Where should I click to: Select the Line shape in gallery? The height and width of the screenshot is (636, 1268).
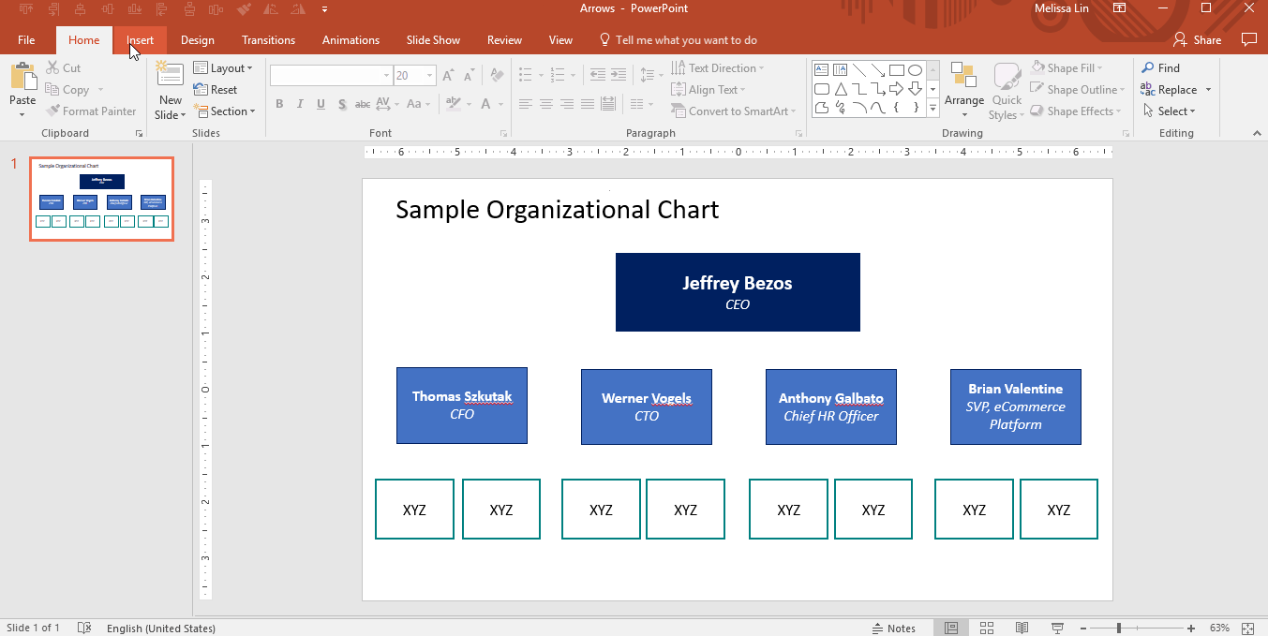click(x=859, y=69)
